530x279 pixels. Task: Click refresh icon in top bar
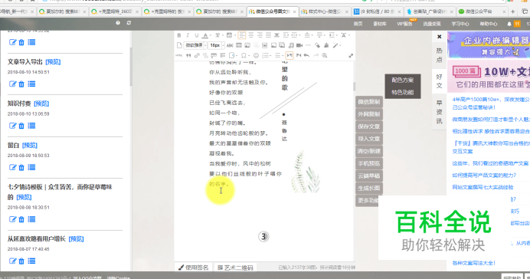[129, 23]
